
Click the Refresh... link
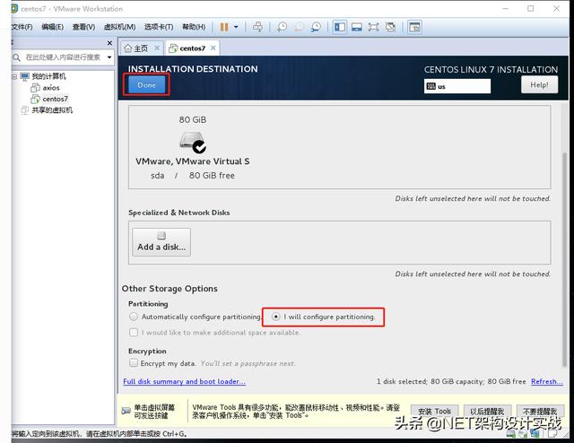point(546,381)
